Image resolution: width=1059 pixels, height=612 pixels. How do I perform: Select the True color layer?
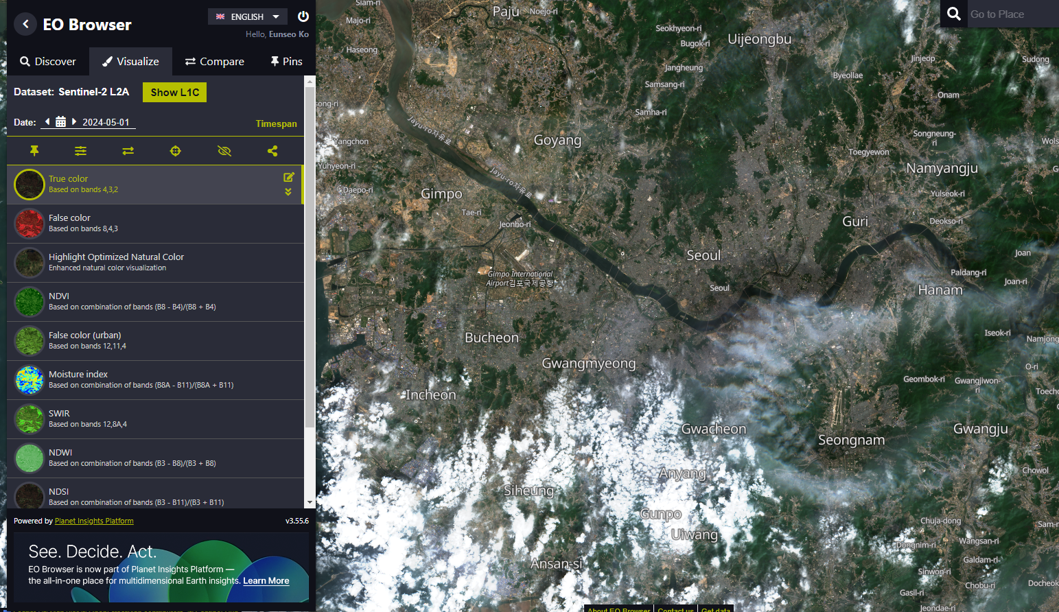[155, 185]
